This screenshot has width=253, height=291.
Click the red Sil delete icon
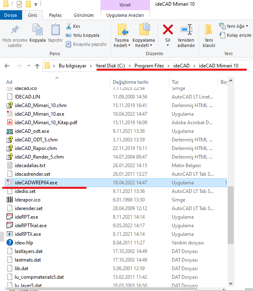pyautogui.click(x=168, y=29)
